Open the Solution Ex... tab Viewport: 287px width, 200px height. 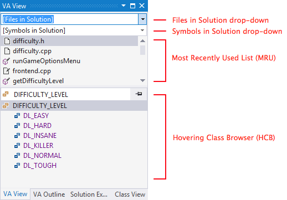pos(89,194)
